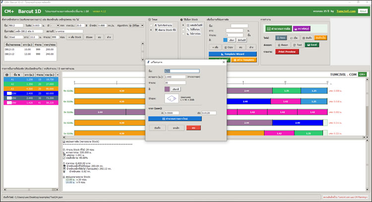Click the purple summary chart button

pyautogui.click(x=302, y=28)
